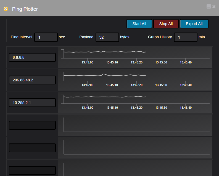
Task: Click the Payload label
Action: [86, 37]
